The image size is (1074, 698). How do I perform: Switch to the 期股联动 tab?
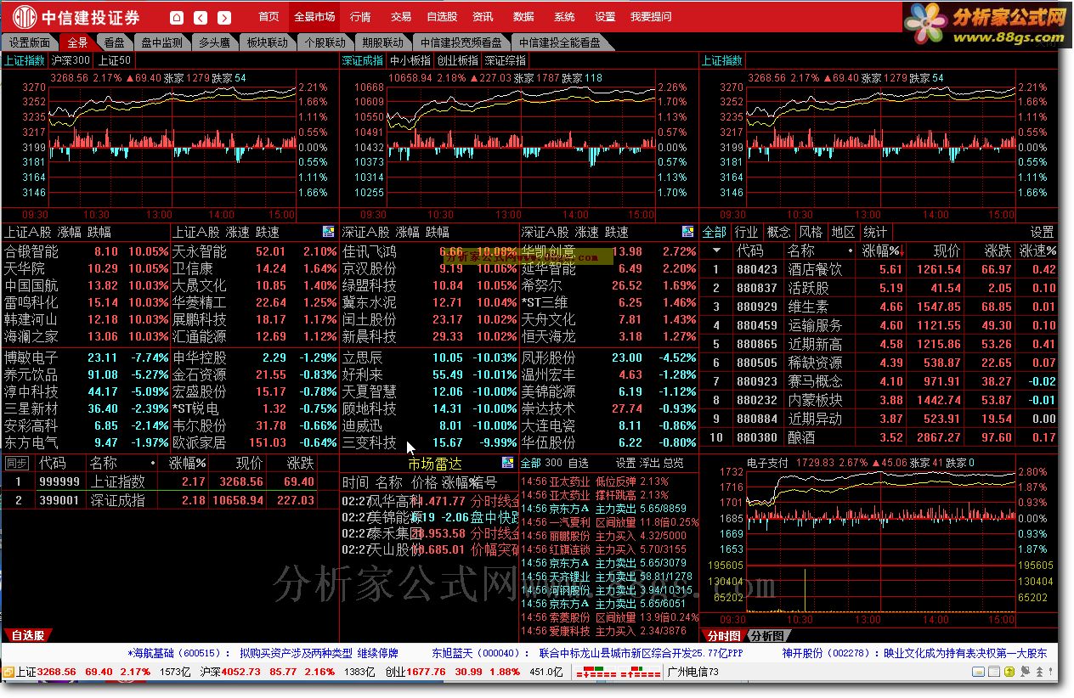(382, 42)
